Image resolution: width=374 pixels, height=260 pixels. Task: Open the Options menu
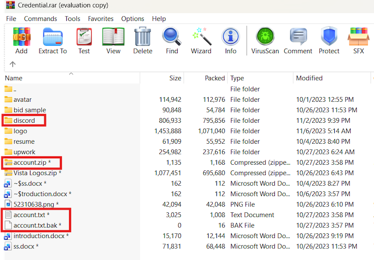pyautogui.click(x=133, y=19)
